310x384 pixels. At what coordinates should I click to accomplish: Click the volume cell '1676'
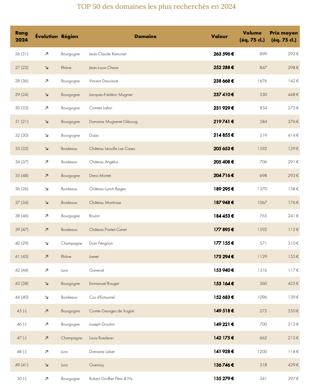[262, 81]
